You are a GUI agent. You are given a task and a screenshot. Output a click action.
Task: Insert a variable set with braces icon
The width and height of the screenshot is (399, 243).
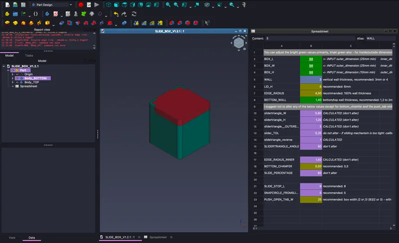point(35,14)
